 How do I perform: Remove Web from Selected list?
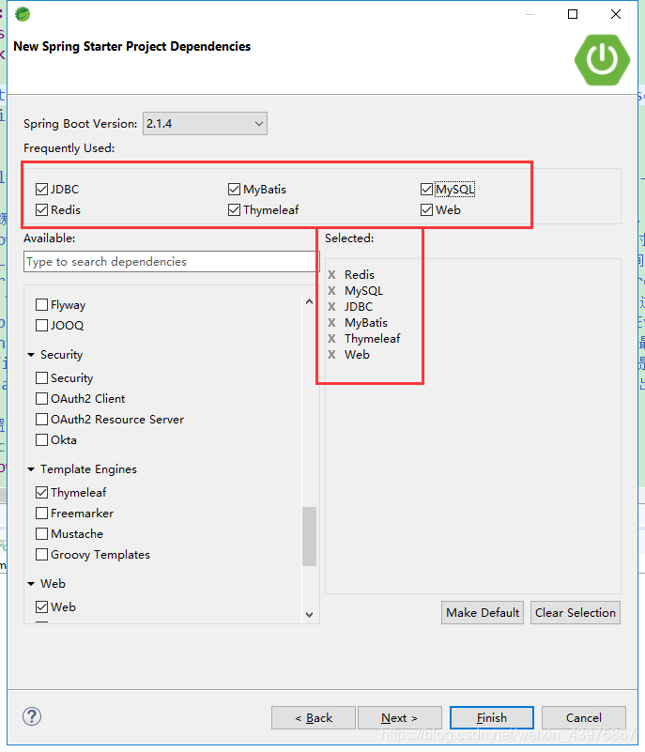click(331, 355)
